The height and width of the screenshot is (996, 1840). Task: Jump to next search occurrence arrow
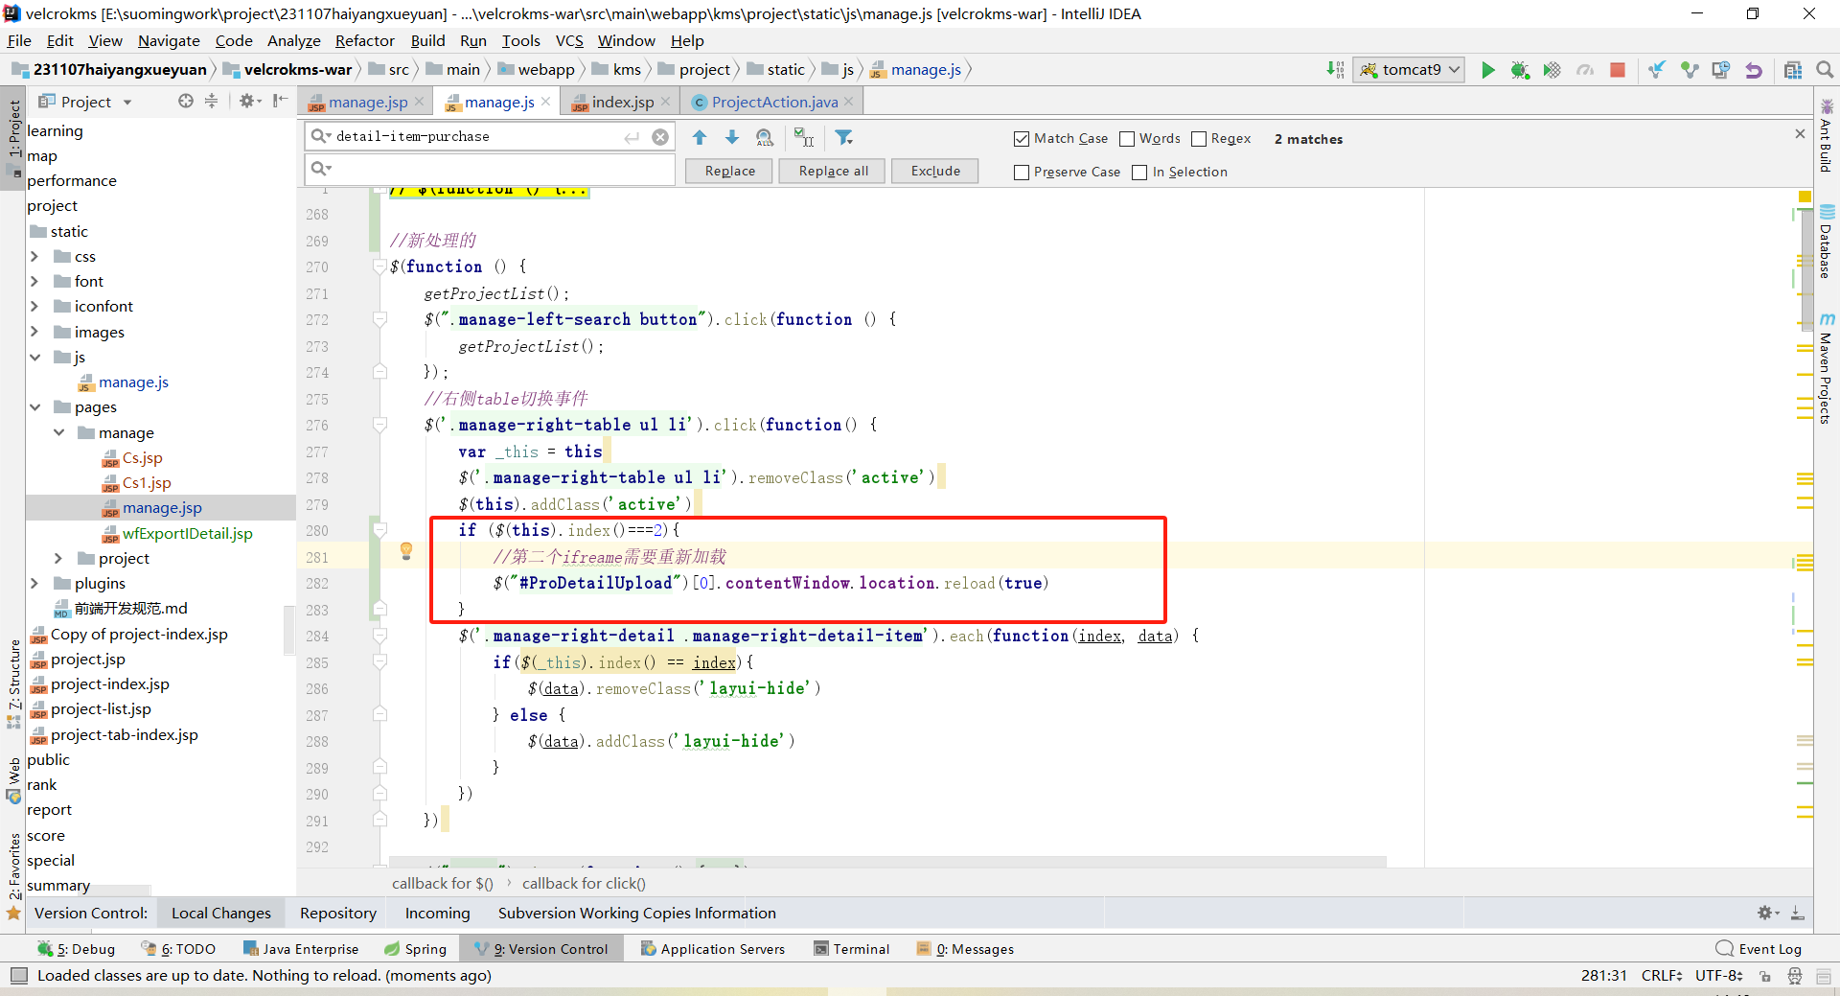tap(732, 138)
